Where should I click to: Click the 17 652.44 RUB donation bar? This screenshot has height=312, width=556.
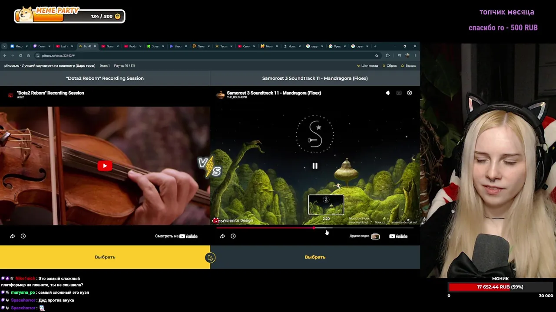point(500,287)
